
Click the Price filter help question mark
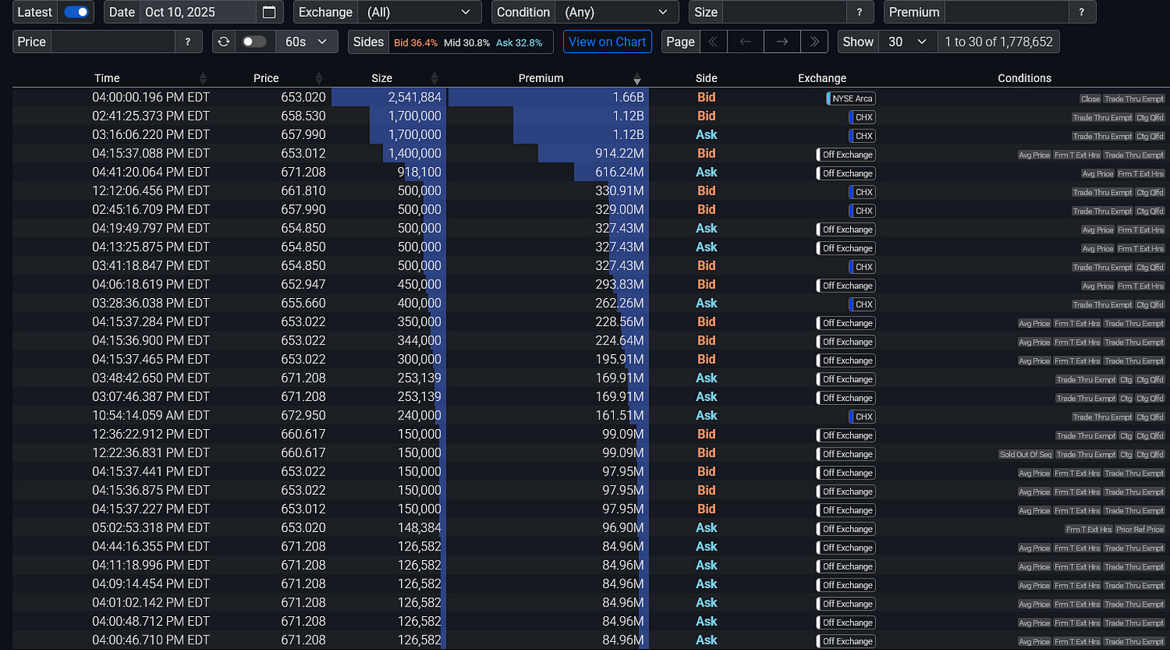[x=188, y=42]
